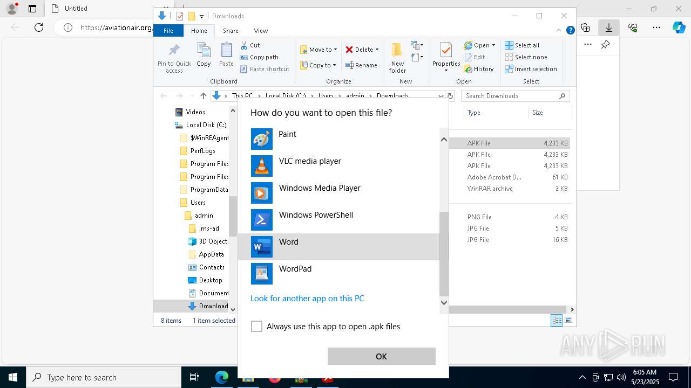
Task: Select Paint from the app list
Action: pyautogui.click(x=338, y=139)
